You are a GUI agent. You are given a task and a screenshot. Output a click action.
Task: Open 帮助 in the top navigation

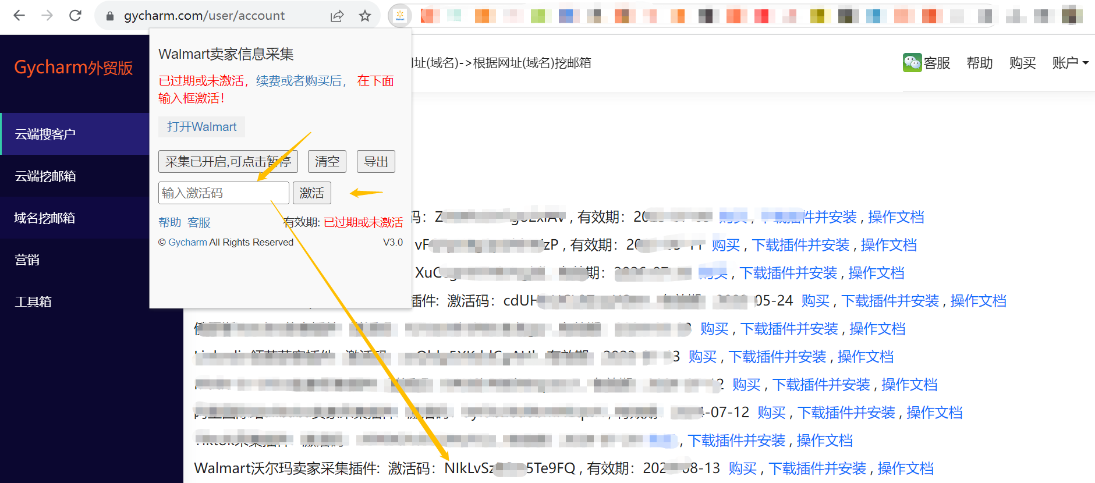tap(980, 63)
